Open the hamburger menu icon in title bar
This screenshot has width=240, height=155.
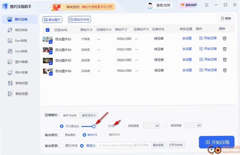(x=207, y=5)
